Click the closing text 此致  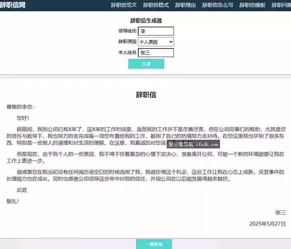coord(22,190)
